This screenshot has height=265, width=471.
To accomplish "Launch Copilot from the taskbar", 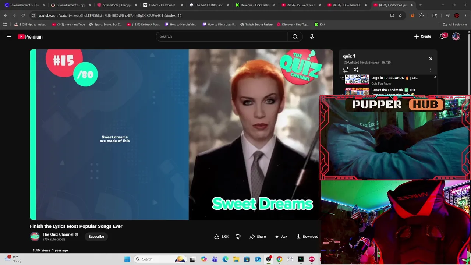I will click(204, 259).
